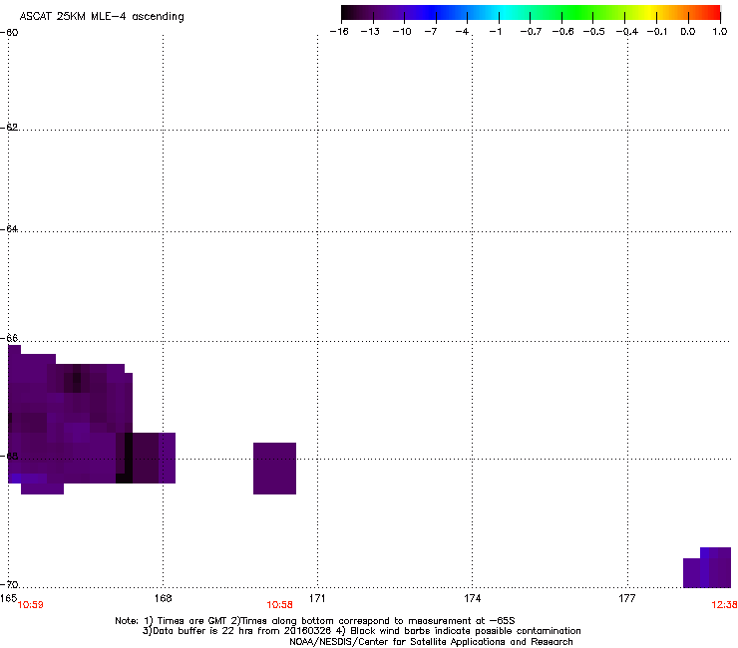738x648 pixels.
Task: Click the purple data patch near 178 longitude
Action: [x=707, y=567]
